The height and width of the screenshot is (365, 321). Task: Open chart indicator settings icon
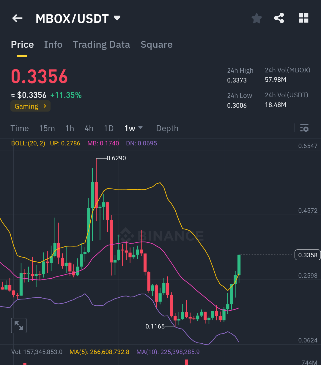tap(304, 128)
